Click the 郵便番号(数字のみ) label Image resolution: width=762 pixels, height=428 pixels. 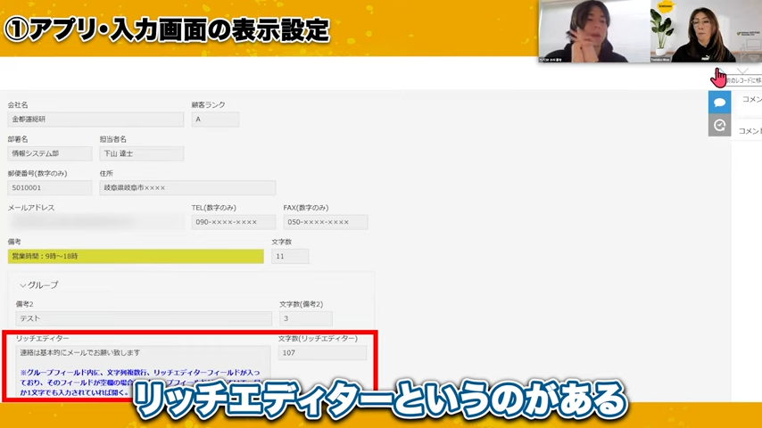tap(37, 174)
